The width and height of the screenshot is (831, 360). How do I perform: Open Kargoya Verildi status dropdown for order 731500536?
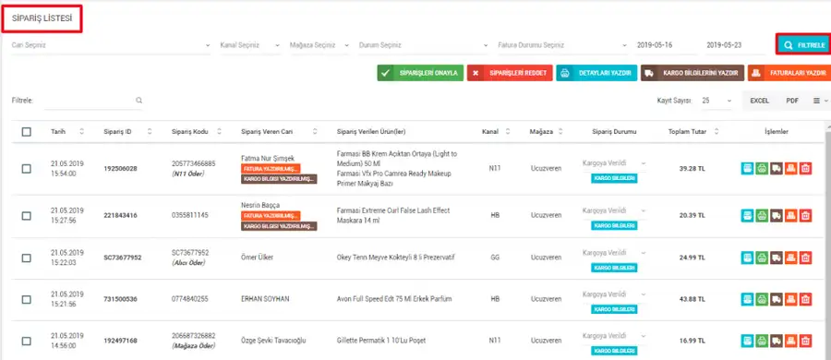click(x=614, y=294)
